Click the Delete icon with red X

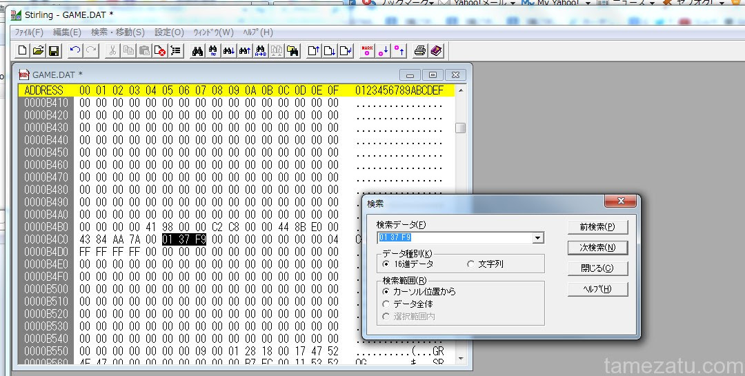tap(160, 50)
